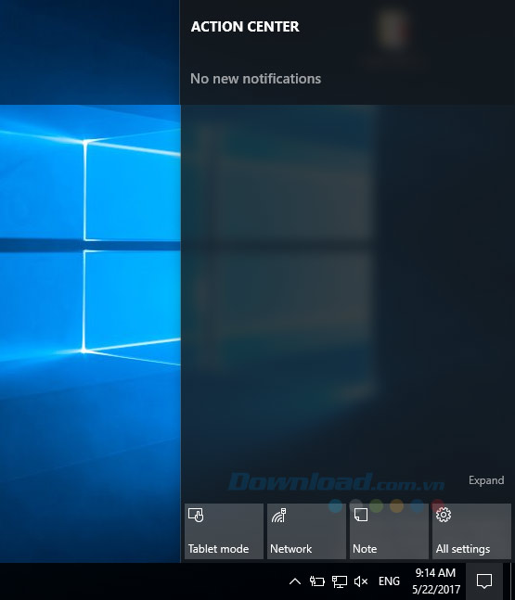Viewport: 515px width, 600px height.
Task: Click the muted speaker volume icon
Action: click(361, 581)
